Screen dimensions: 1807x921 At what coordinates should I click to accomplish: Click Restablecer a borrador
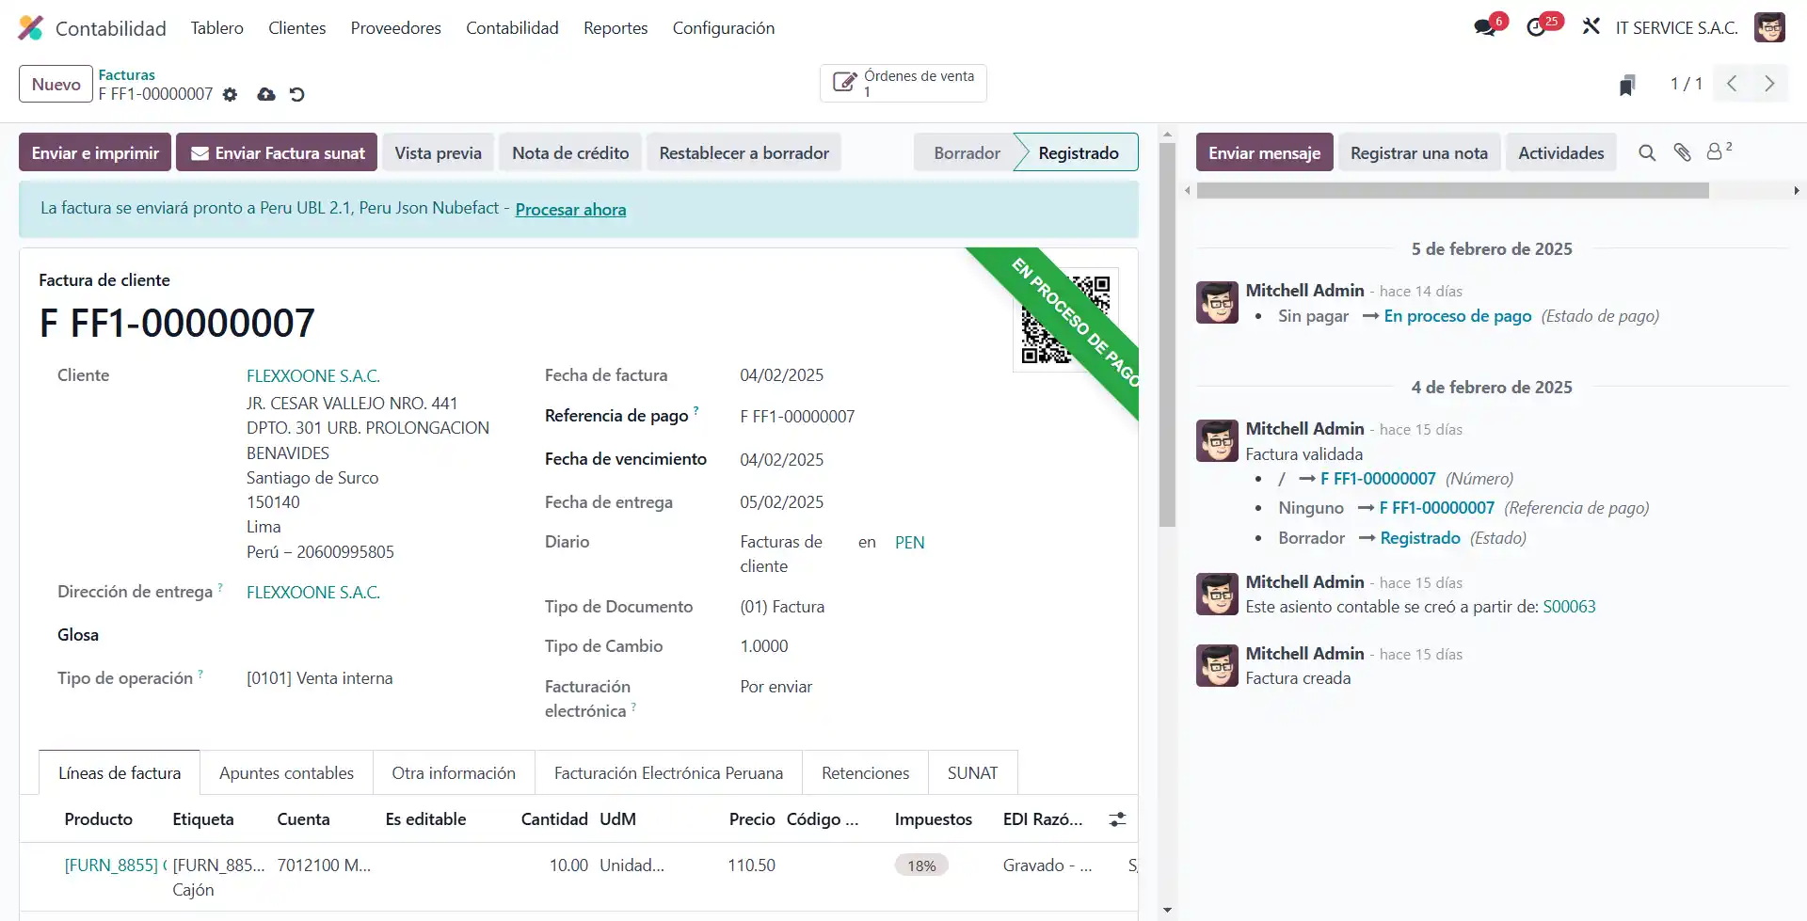744,152
